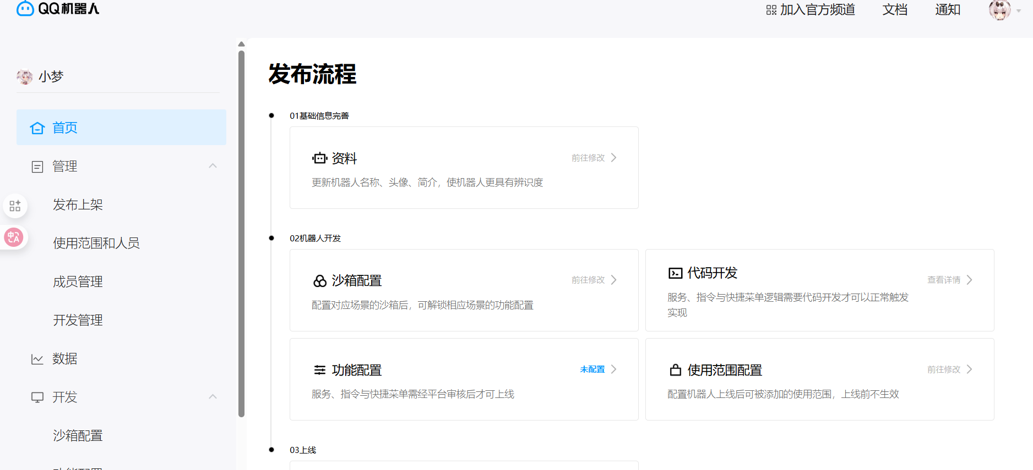The height and width of the screenshot is (470, 1033).
Task: Click the robot icon beside 资料
Action: (x=319, y=158)
